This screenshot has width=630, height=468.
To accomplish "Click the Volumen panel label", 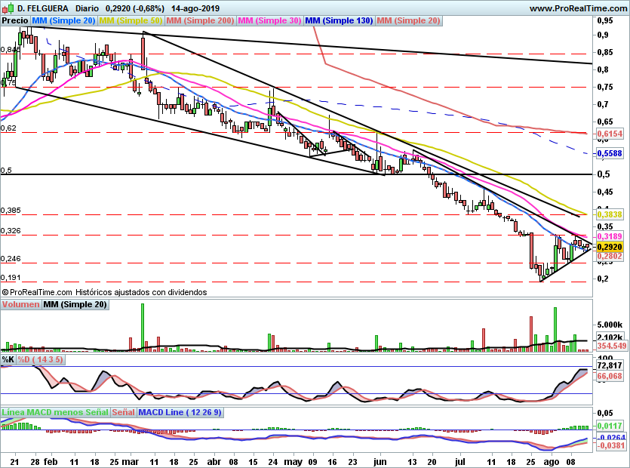I will [20, 305].
